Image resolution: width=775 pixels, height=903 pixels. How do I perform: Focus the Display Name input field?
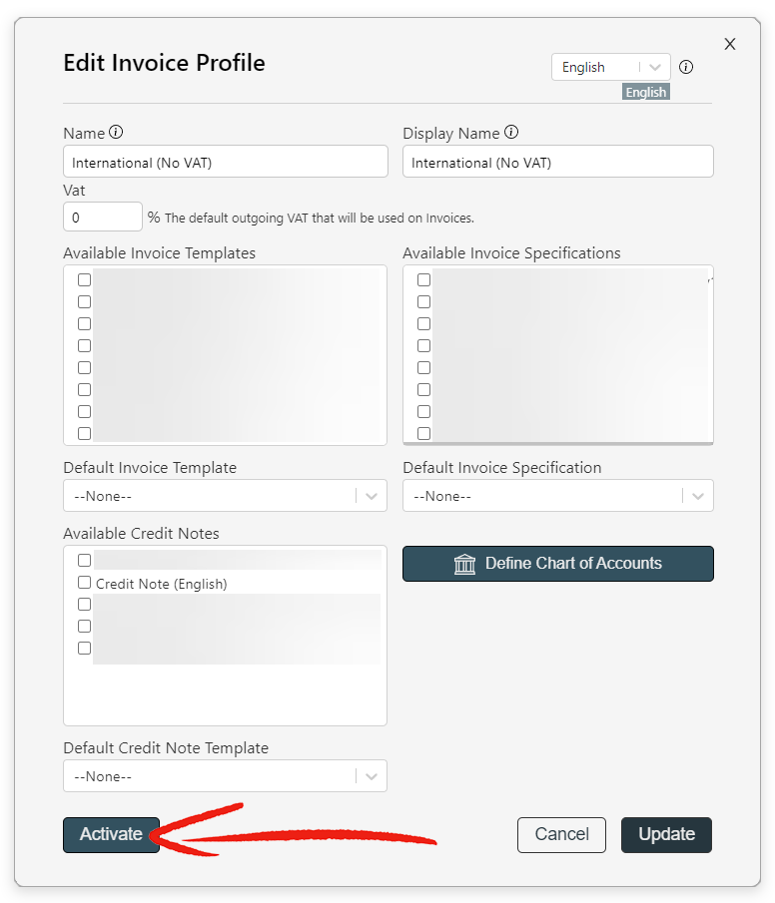coord(557,162)
